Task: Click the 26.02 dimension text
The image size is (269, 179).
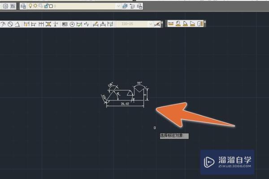Action: click(x=125, y=104)
